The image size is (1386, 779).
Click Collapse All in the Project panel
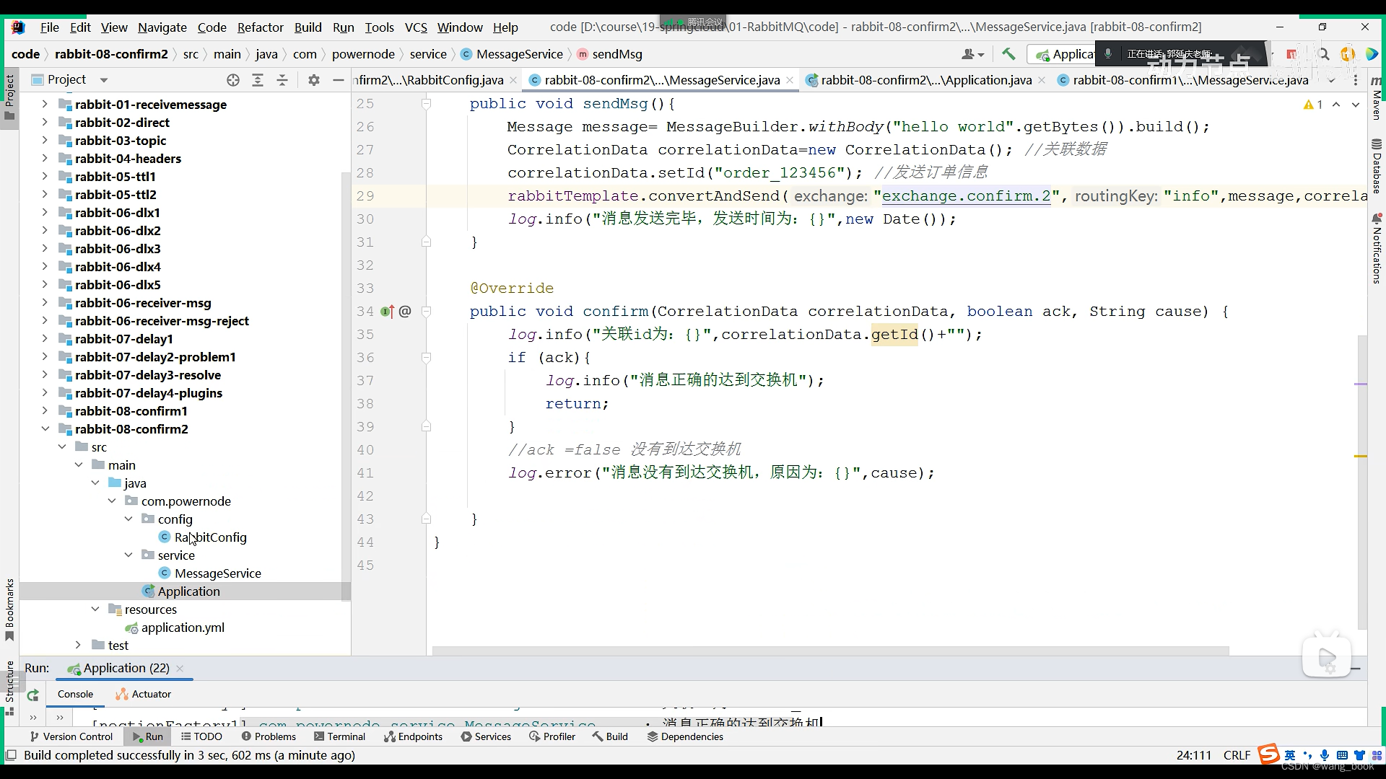(282, 80)
